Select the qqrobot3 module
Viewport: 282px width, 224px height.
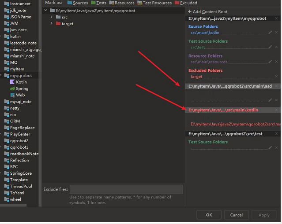tap(16, 147)
